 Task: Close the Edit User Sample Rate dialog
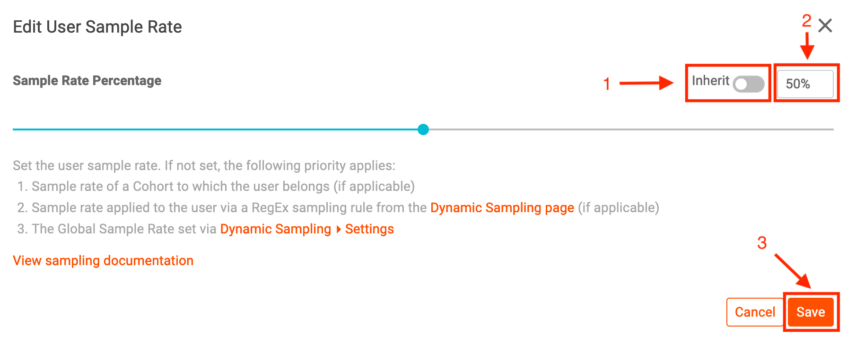826,26
